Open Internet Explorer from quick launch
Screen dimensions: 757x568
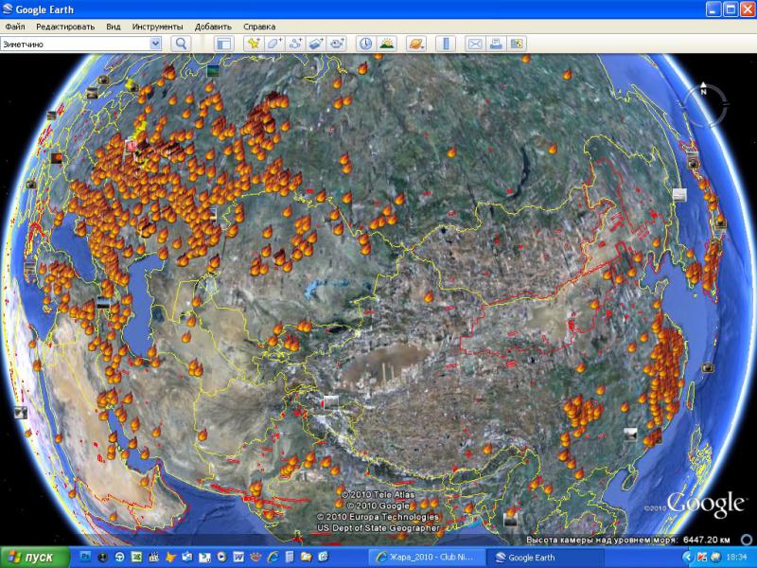coord(273,558)
